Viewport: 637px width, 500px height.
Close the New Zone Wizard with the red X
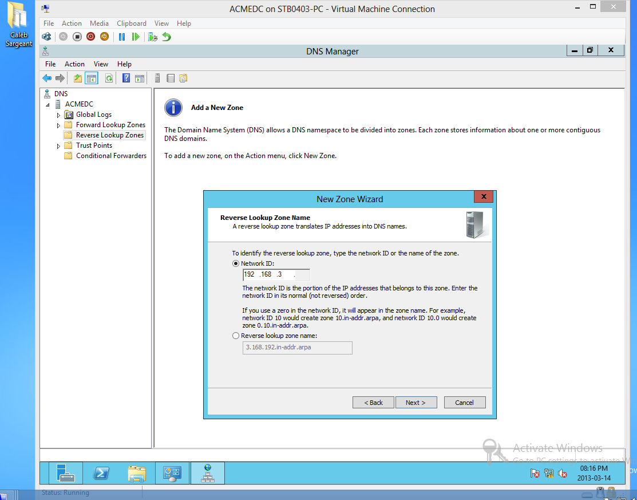[484, 196]
